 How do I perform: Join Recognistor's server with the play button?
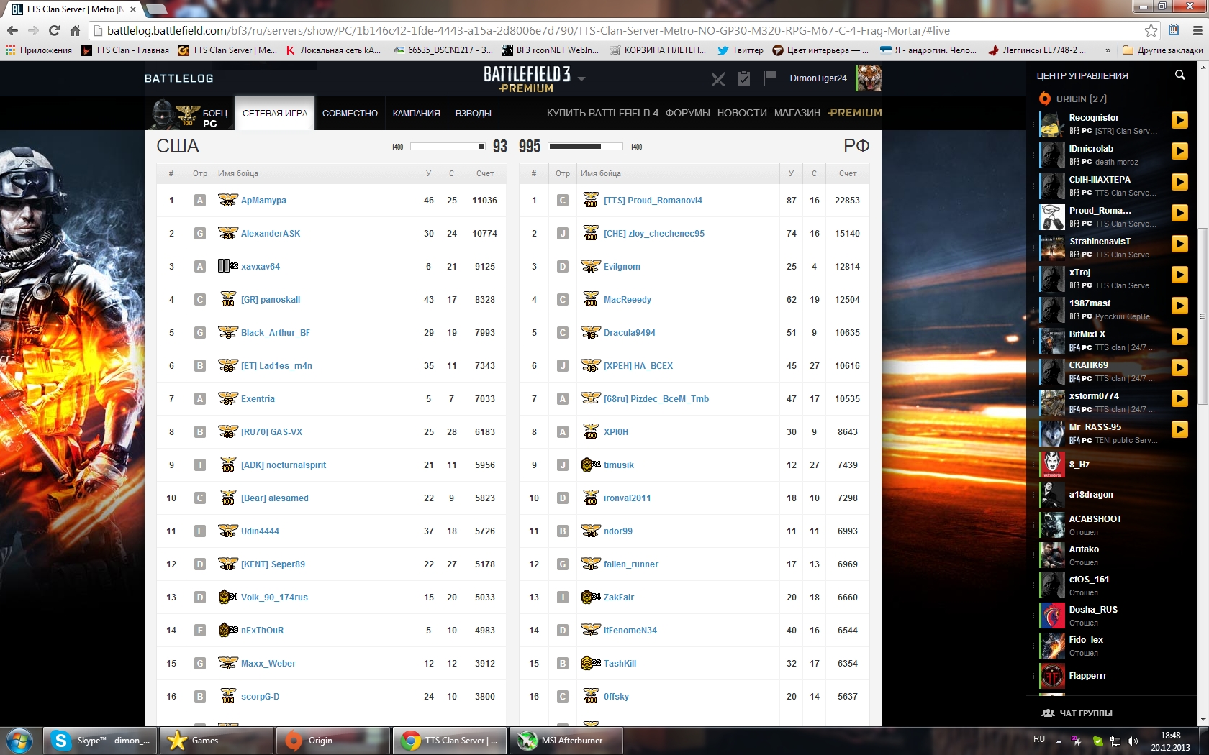tap(1179, 120)
